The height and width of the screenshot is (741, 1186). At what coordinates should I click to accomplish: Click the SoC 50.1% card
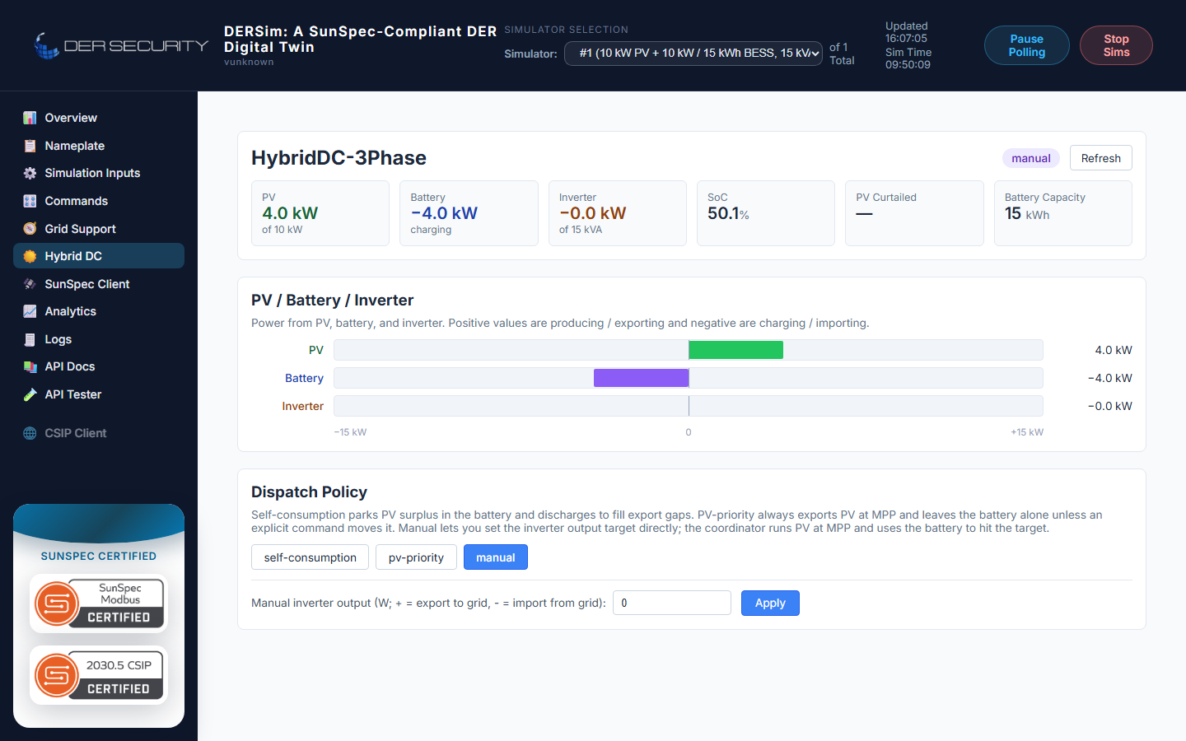pos(766,213)
